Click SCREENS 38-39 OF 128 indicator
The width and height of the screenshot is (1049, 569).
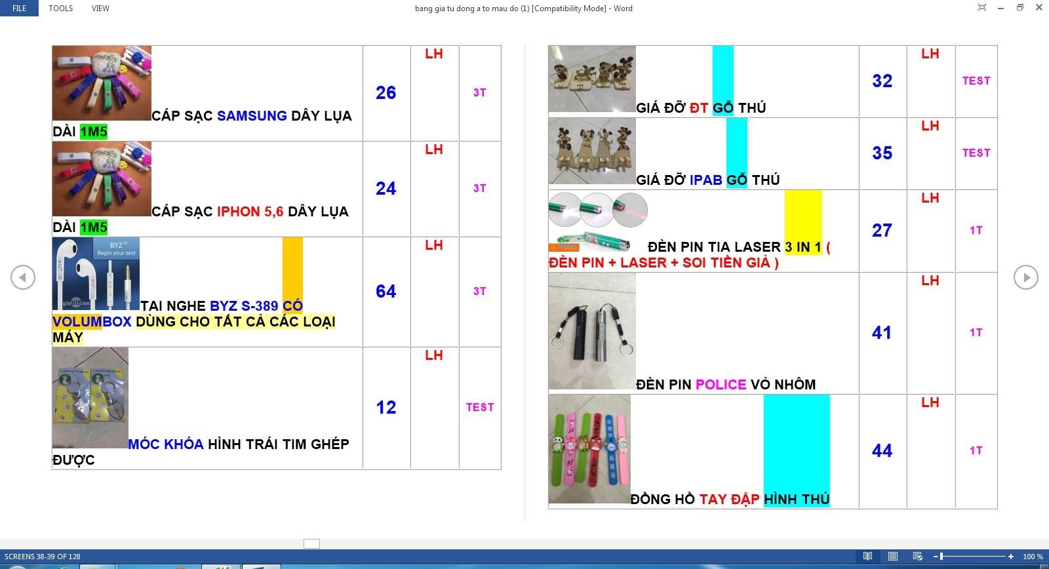coord(42,557)
